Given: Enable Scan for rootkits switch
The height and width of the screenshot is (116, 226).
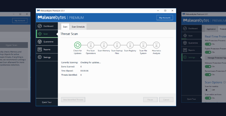Looking at the screenshot, I should [208, 90].
